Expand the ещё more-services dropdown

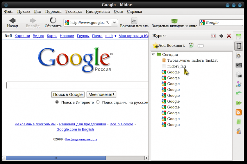tap(111, 36)
